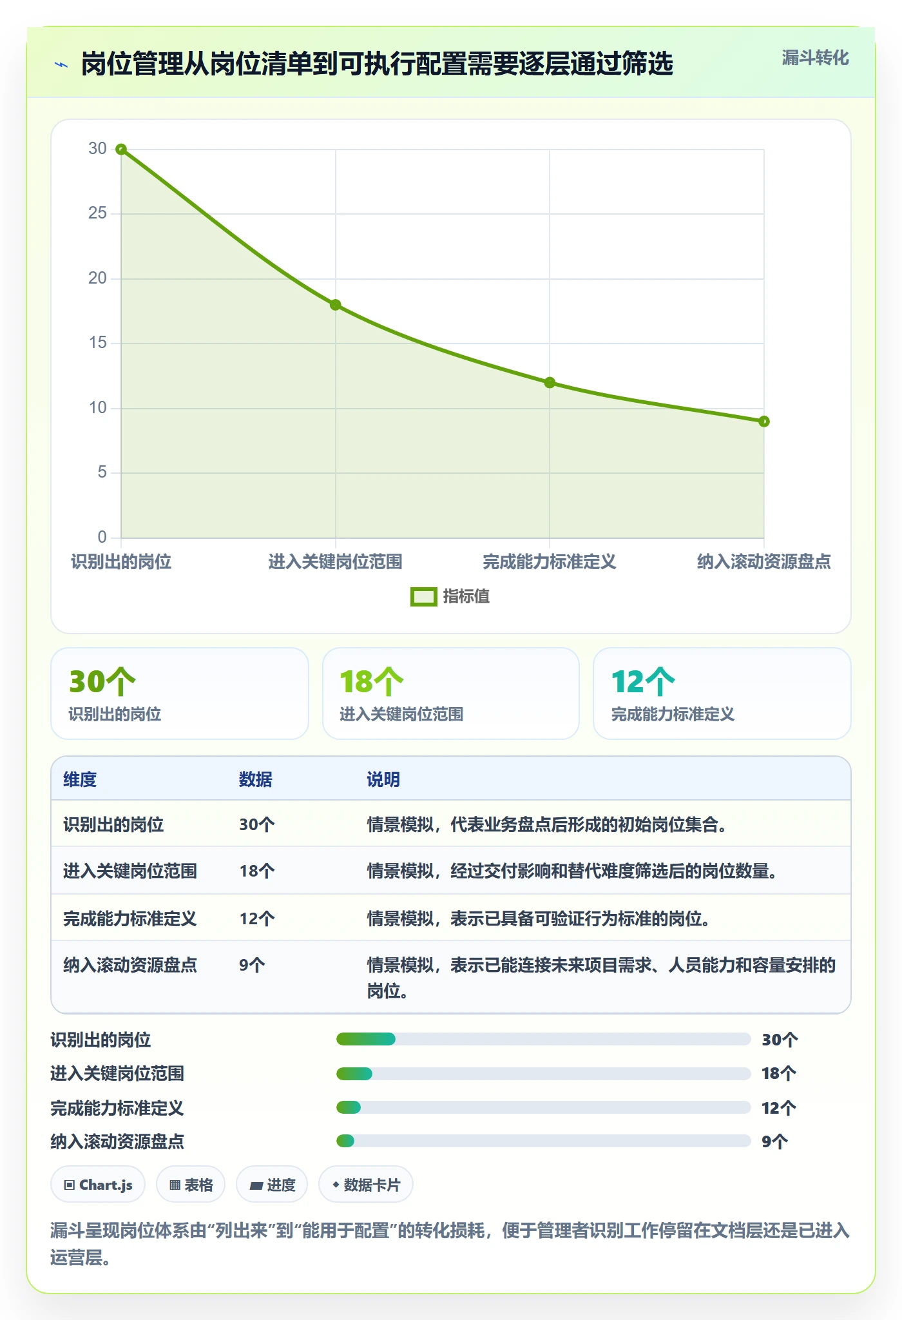The image size is (902, 1320).
Task: Click the 说明 column header
Action: [x=383, y=779]
